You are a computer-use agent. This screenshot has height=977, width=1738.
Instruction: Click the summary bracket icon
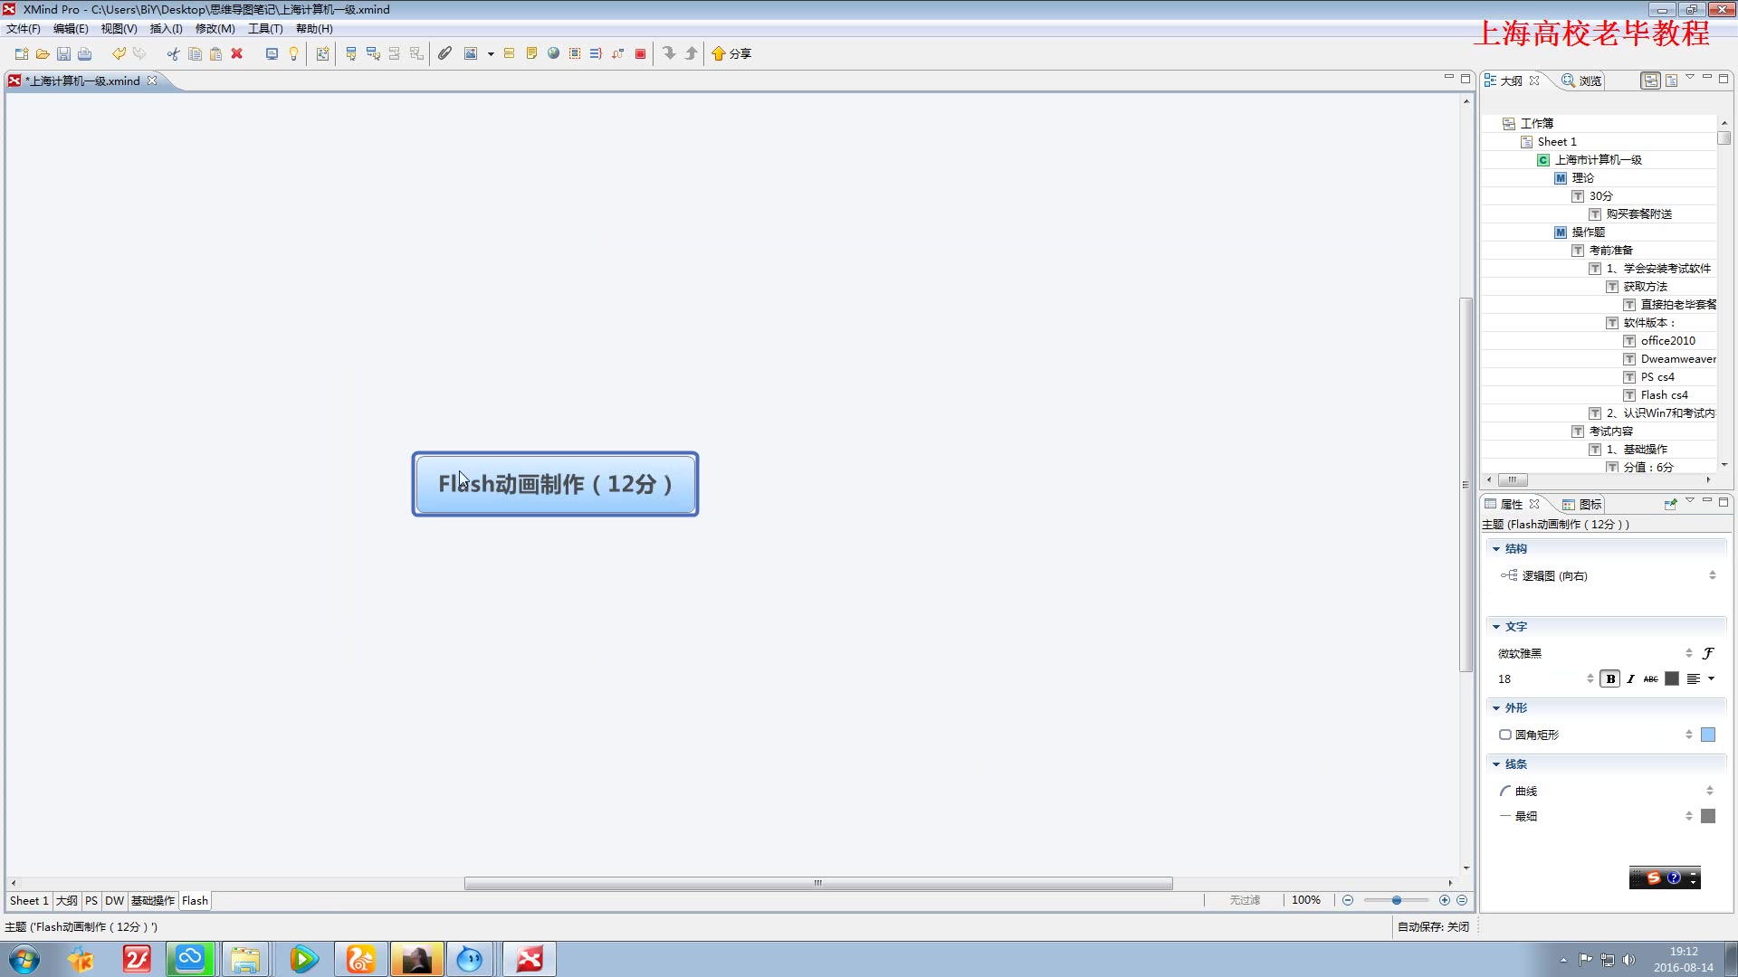(596, 53)
